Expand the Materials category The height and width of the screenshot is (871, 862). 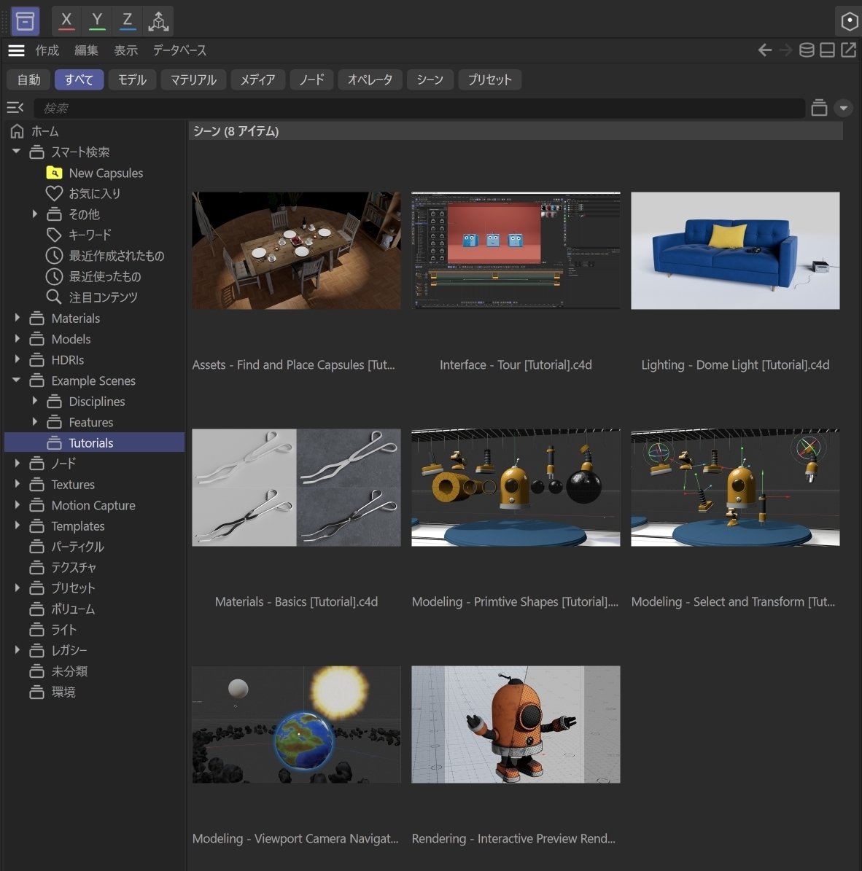tap(17, 318)
